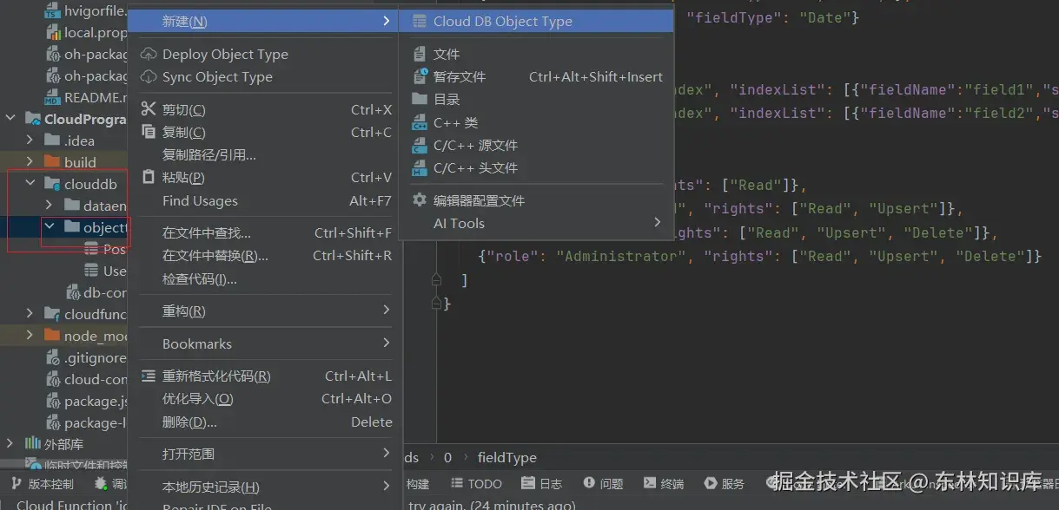Collapse the objecttype folder chevron
1059x510 pixels.
coord(49,227)
